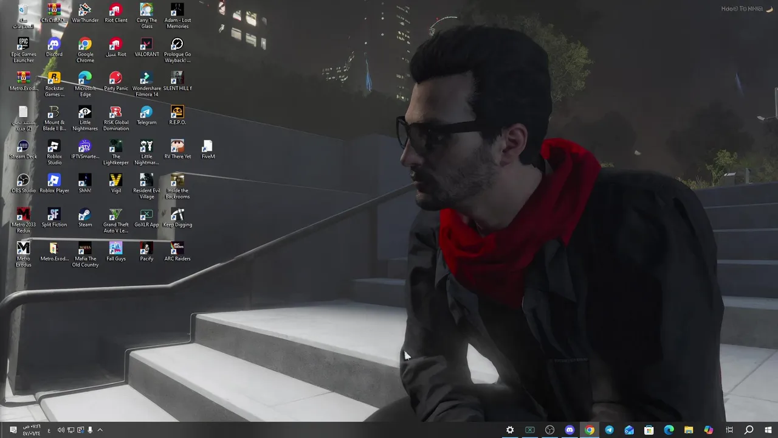This screenshot has width=778, height=438.
Task: Open the WarThunder desktop shortcut
Action: tap(85, 13)
